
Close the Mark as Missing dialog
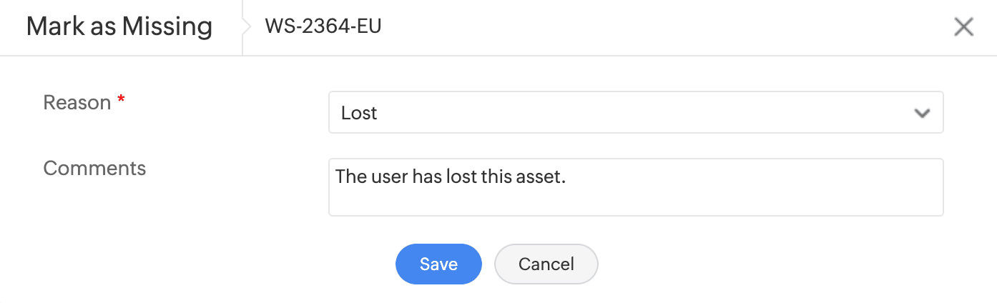tap(963, 27)
